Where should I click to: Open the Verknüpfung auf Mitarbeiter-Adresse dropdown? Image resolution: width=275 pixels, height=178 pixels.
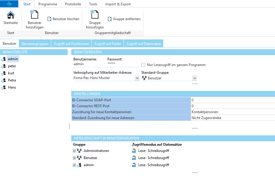coord(137,78)
